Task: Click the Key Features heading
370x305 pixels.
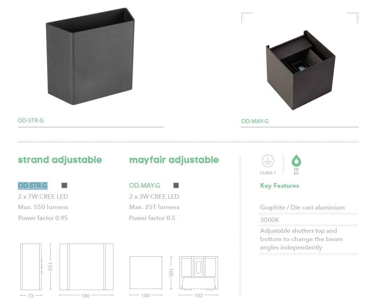Action: 279,186
